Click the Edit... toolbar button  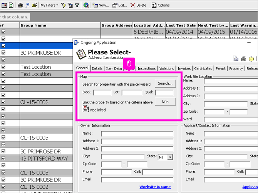[119, 5]
